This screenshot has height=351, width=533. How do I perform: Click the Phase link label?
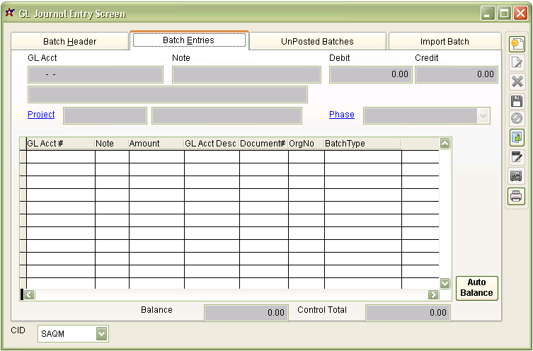(342, 115)
